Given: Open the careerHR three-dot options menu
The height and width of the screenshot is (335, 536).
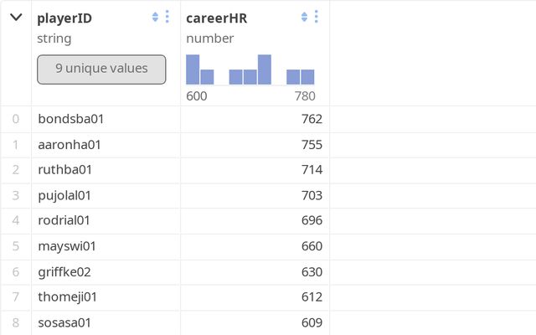Looking at the screenshot, I should pos(316,17).
